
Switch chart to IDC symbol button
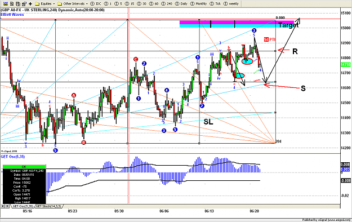[x=96, y=3]
